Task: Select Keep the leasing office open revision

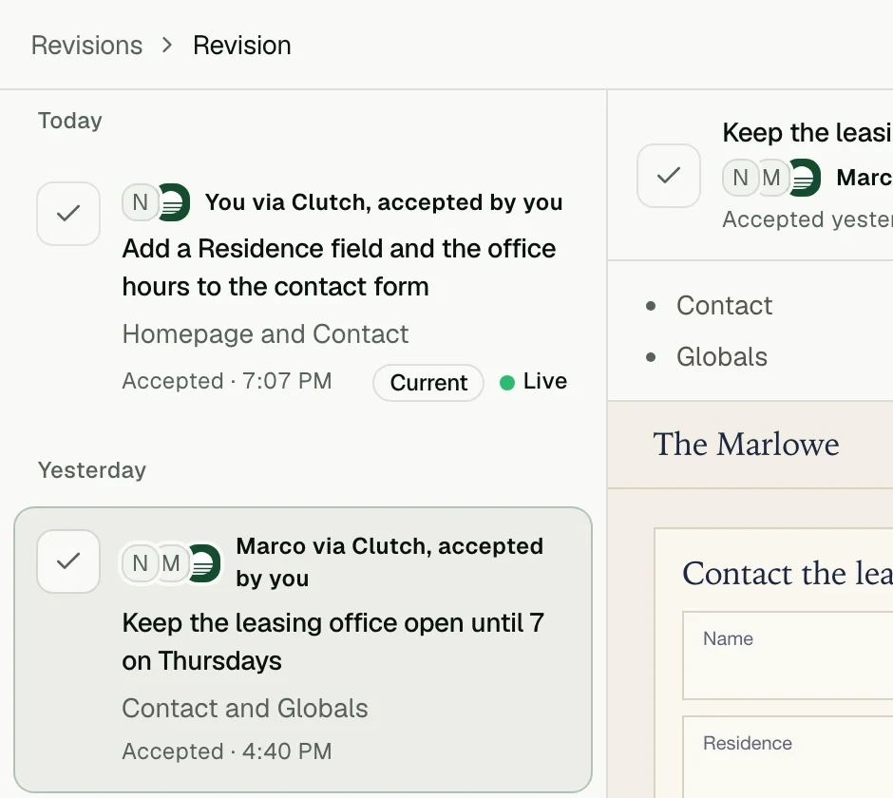Action: pos(303,650)
